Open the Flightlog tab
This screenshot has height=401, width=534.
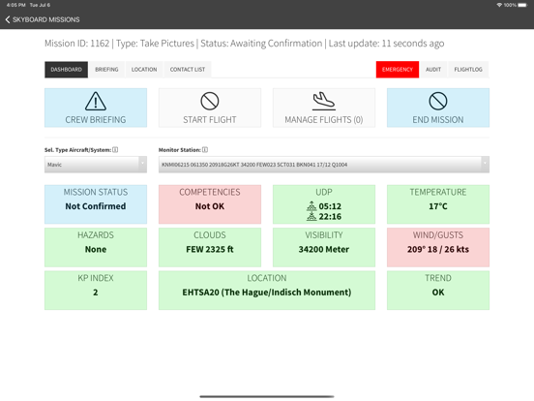(468, 70)
